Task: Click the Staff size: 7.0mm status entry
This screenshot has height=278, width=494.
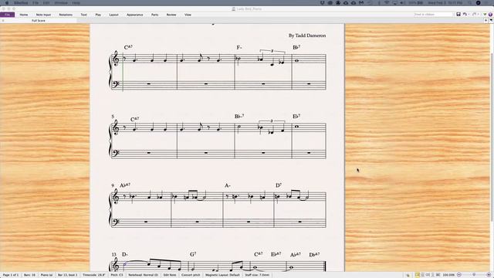Action: tap(257, 275)
